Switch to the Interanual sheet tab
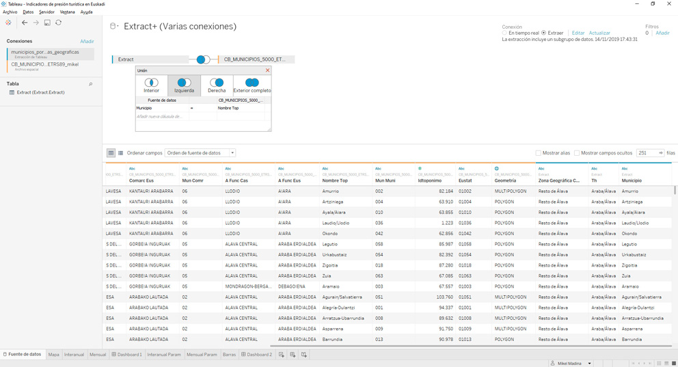 click(x=74, y=355)
